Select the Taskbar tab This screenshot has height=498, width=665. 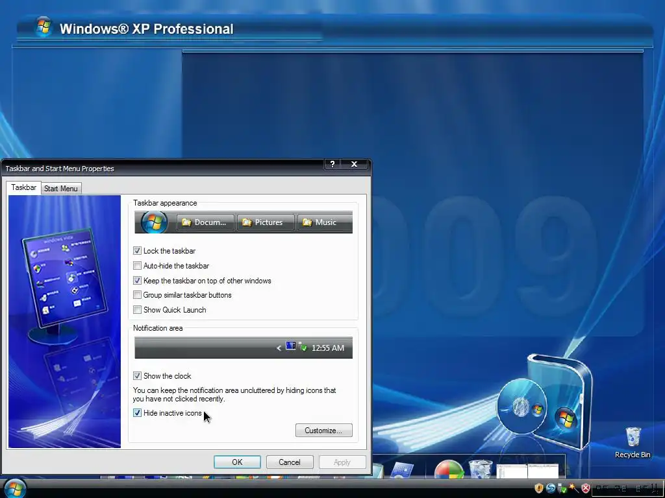click(24, 187)
